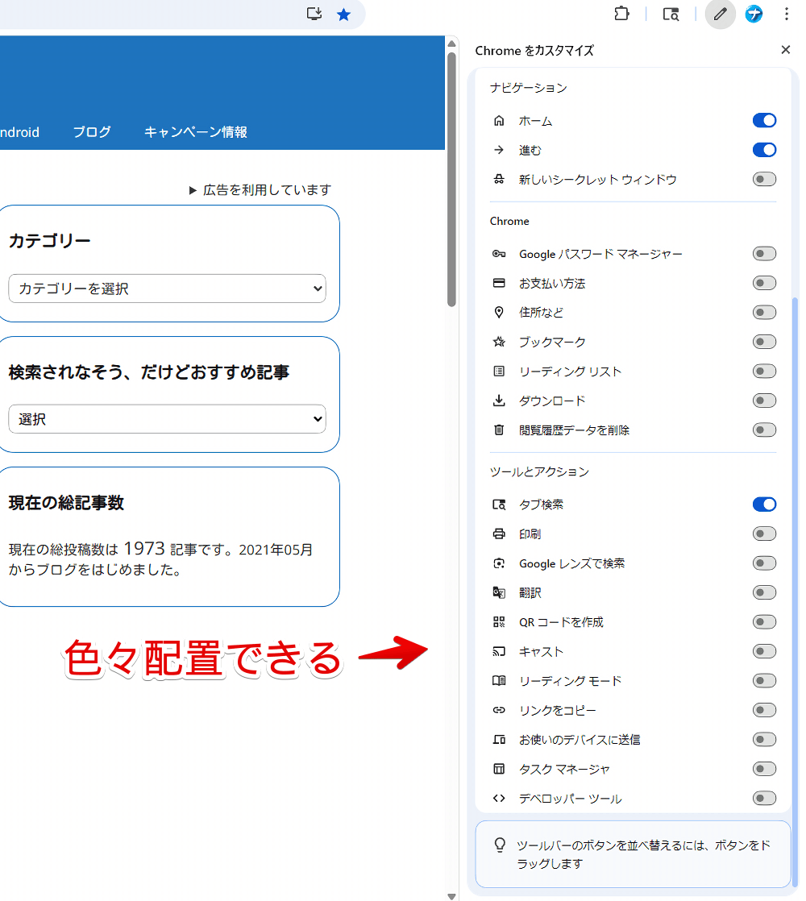Open the 選択 dropdown under おすすめ記事

point(167,419)
